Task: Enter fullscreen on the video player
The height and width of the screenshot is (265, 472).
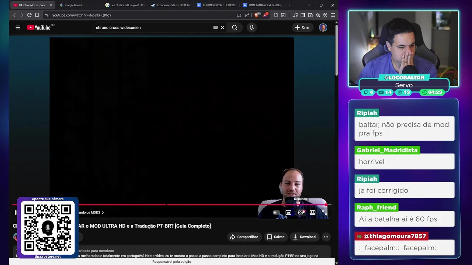Action: pos(324,212)
